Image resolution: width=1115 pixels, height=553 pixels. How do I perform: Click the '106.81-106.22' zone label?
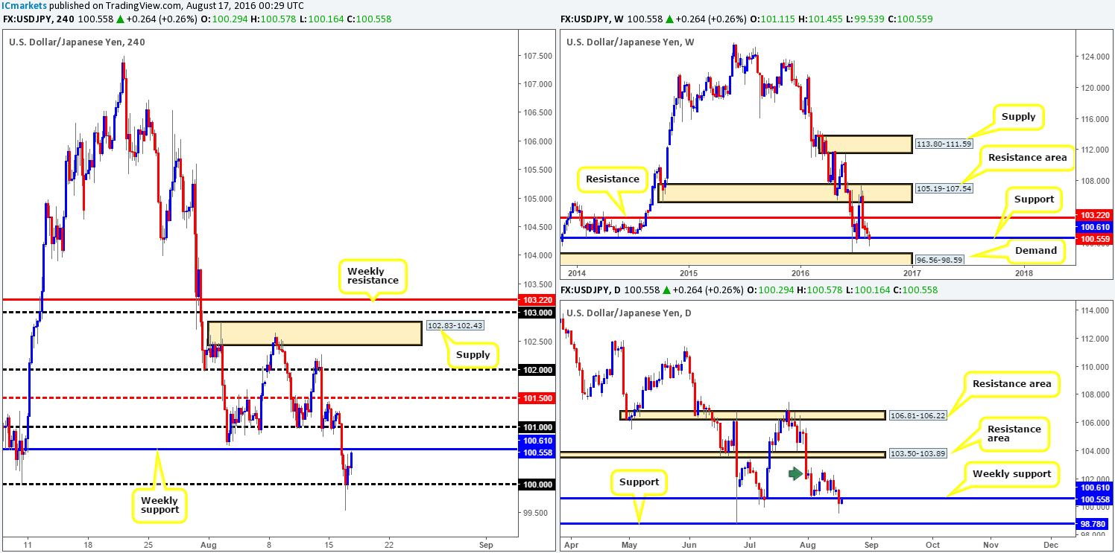[920, 415]
